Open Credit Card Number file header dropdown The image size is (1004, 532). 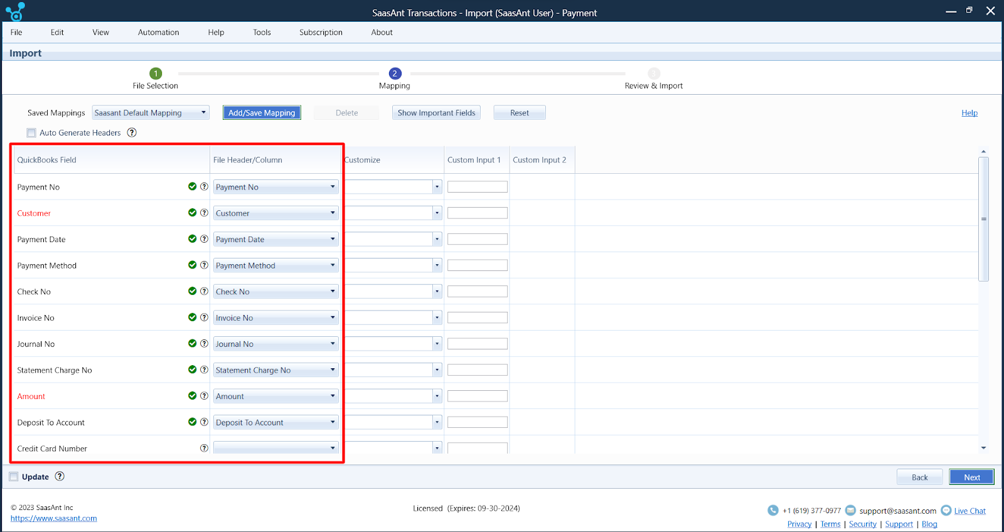point(275,448)
